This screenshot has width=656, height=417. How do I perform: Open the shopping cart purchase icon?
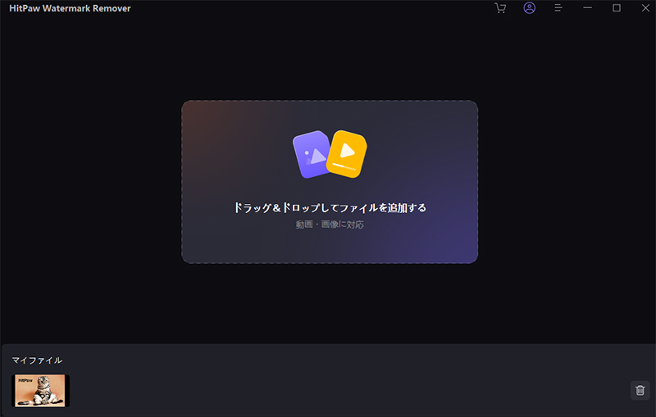[x=500, y=8]
